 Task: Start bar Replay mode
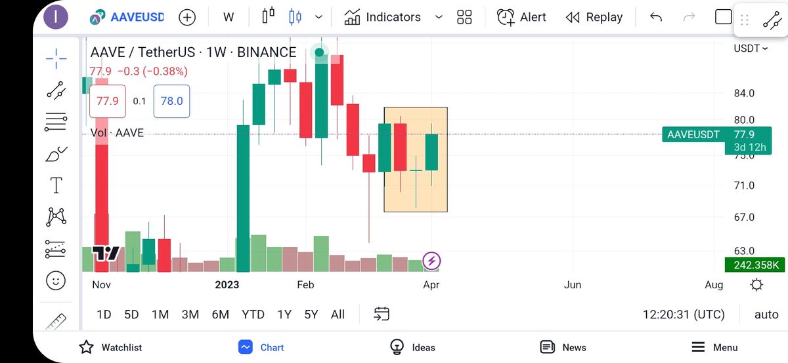(594, 17)
